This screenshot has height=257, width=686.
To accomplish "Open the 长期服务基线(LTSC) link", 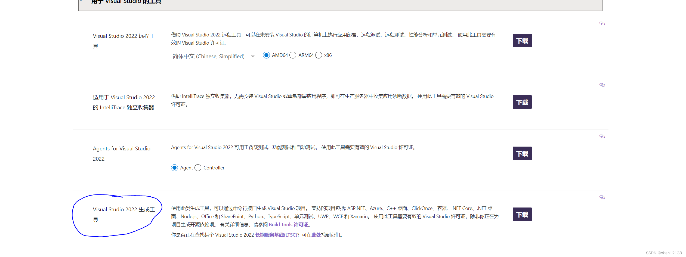I will 276,235.
